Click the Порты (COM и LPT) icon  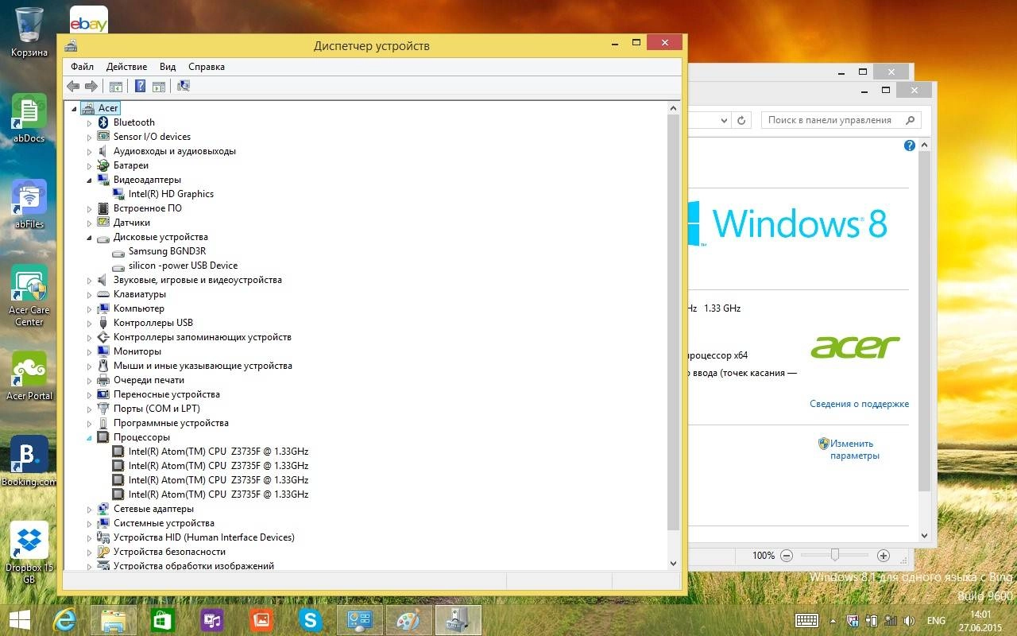click(x=102, y=409)
